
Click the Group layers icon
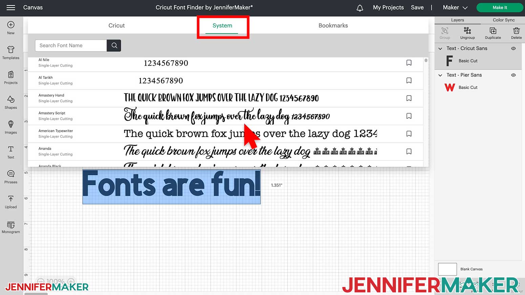click(x=445, y=33)
